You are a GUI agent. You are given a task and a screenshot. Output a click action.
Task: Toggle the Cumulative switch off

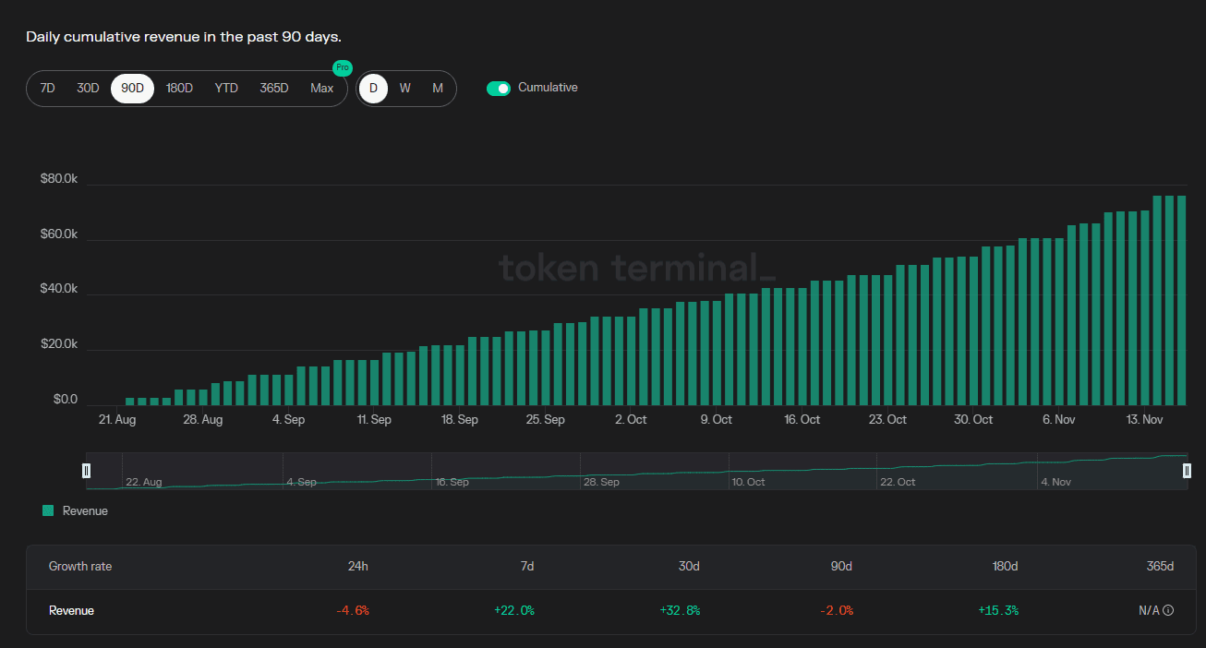pos(499,88)
